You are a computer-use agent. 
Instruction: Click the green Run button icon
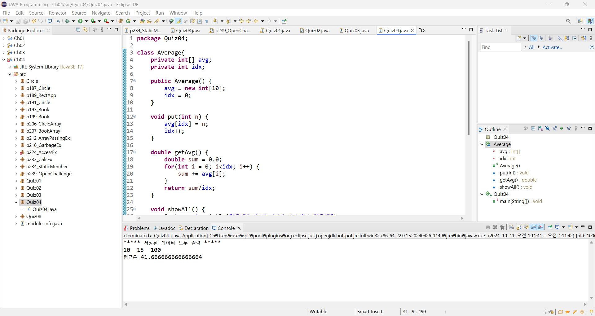point(80,21)
